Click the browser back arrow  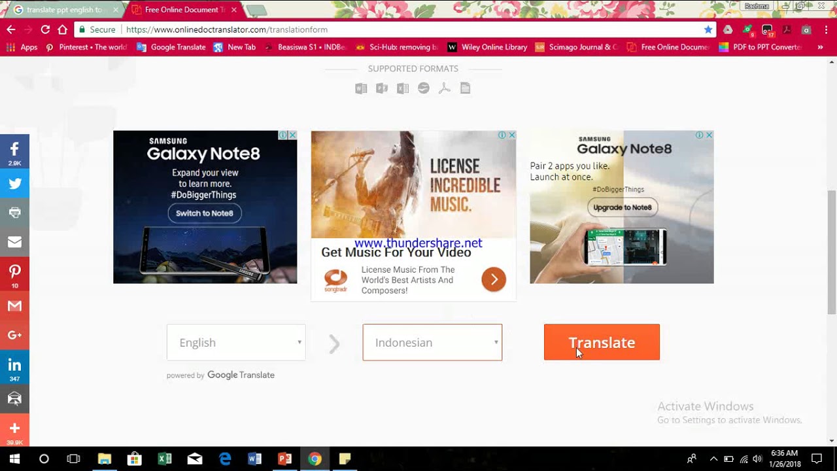(x=11, y=29)
